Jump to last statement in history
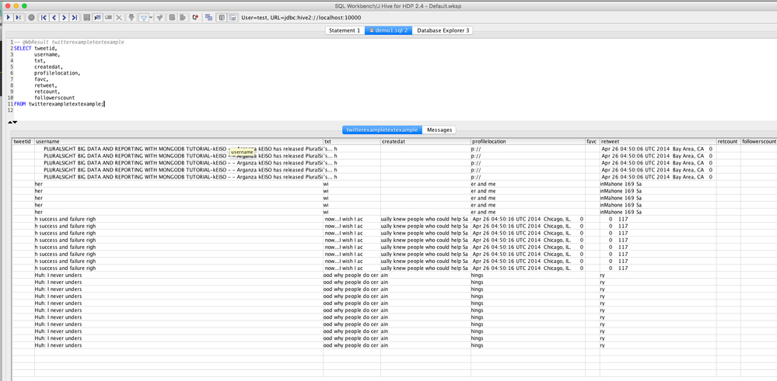This screenshot has height=381, width=777. (75, 17)
